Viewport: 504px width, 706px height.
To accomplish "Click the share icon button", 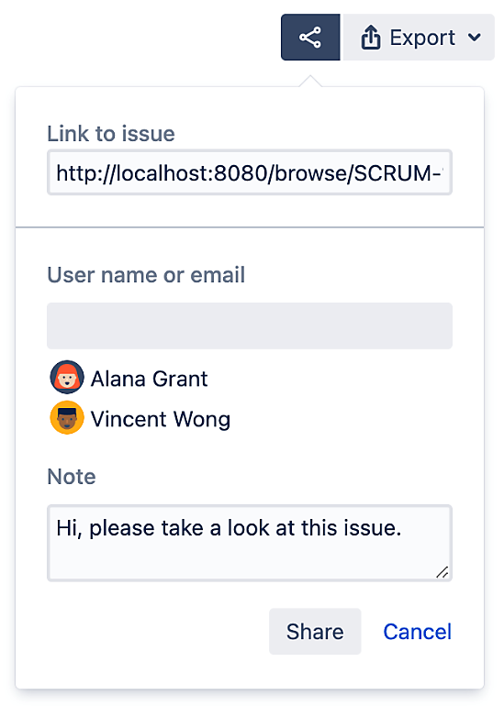I will click(310, 38).
